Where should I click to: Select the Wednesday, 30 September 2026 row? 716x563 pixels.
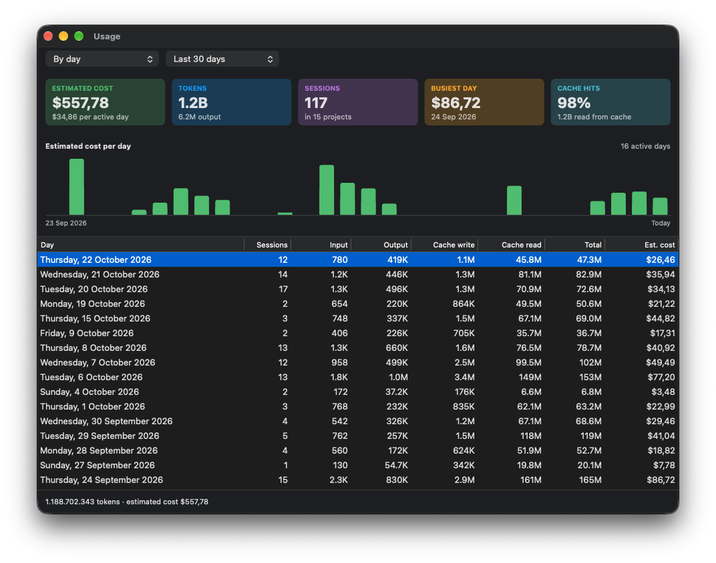(x=357, y=421)
